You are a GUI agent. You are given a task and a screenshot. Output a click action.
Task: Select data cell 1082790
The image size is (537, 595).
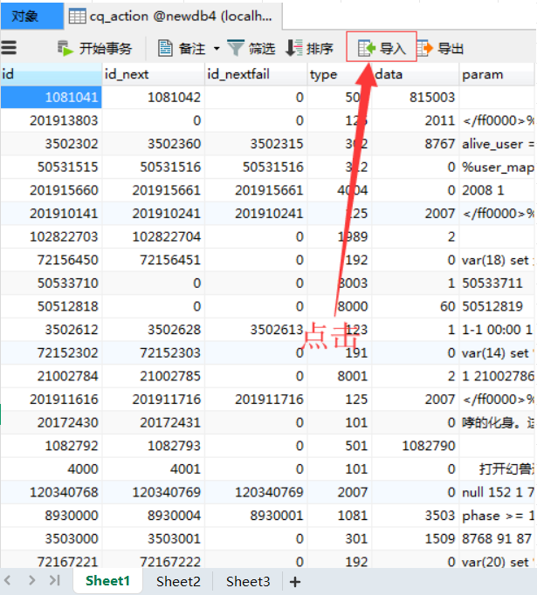pyautogui.click(x=415, y=446)
